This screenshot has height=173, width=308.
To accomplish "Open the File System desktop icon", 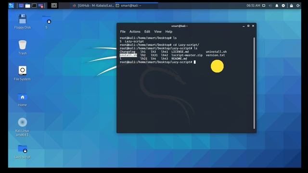I will 22,73.
